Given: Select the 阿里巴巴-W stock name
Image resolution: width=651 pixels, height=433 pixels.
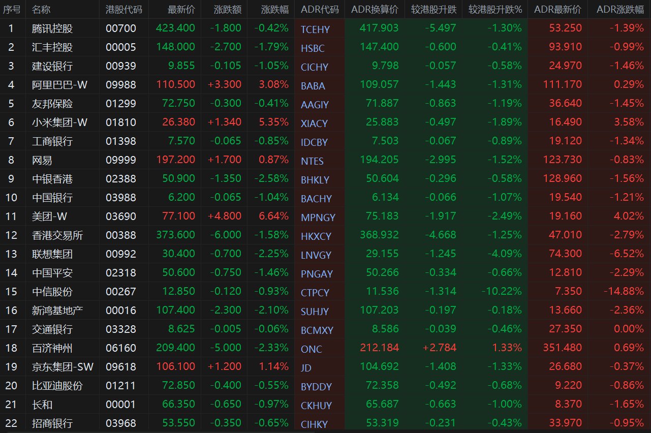Looking at the screenshot, I should [60, 85].
